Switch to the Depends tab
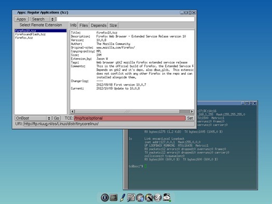The height and width of the screenshot is (204, 272). coord(99,25)
